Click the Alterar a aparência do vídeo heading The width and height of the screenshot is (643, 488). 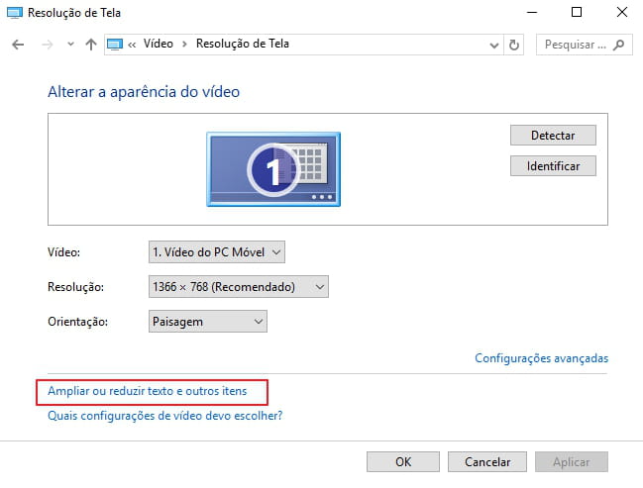(144, 92)
